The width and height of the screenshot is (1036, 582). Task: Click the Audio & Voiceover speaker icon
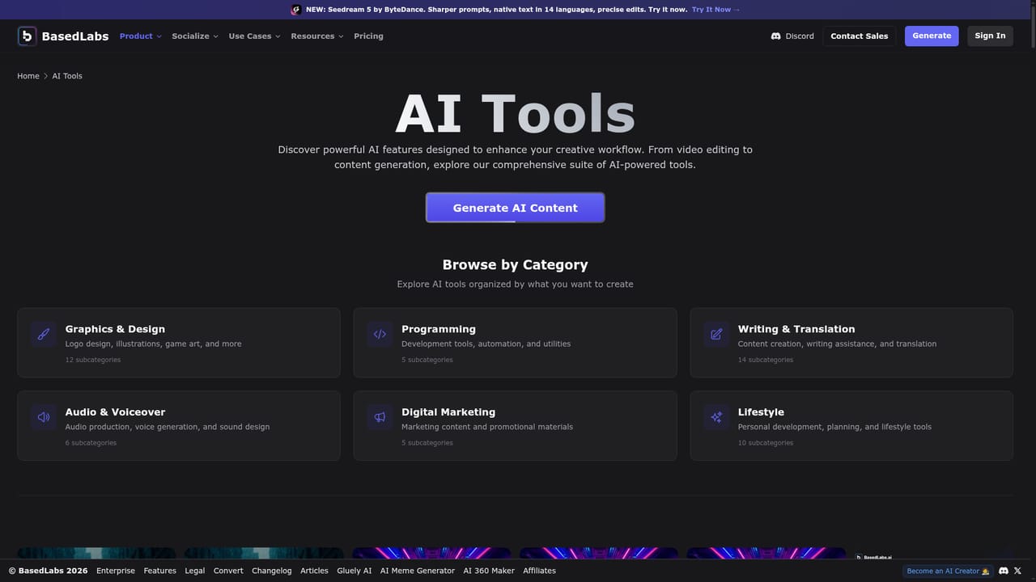(x=44, y=417)
